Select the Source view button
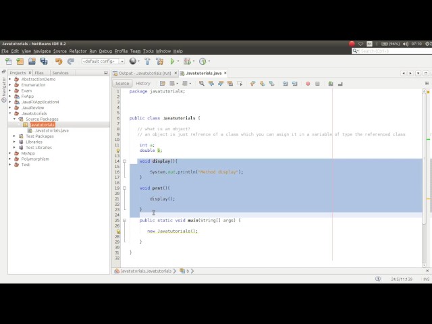Screen dimensions: 432x324 tap(122, 83)
